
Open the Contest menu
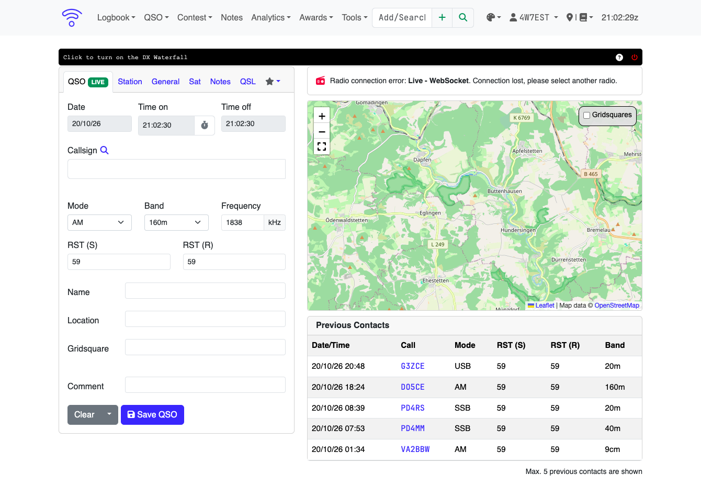pyautogui.click(x=195, y=17)
